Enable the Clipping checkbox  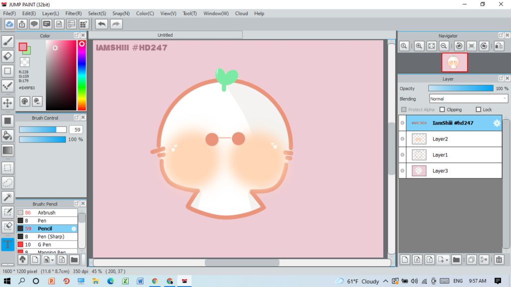tap(442, 110)
